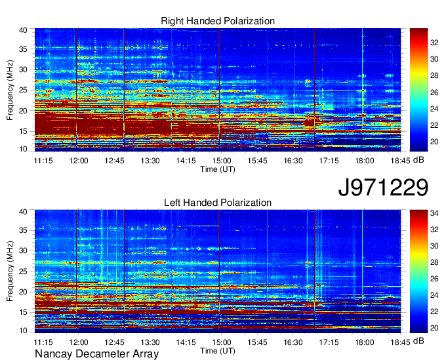Click the 20 MHz tick of Left Handed plot
The image size is (446, 362).
point(23,292)
